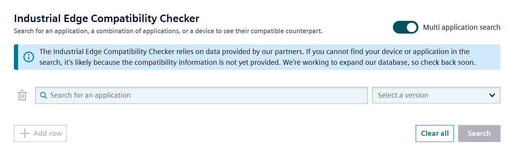Toggle off Multi application search switch
This screenshot has width=509, height=159.
point(406,27)
